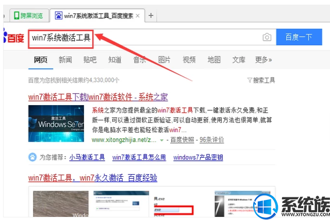Open result win7永久激活_百度经验

pos(93,178)
